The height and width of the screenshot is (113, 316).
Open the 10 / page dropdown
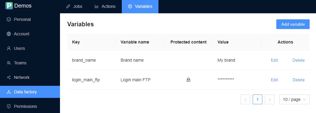(x=294, y=99)
